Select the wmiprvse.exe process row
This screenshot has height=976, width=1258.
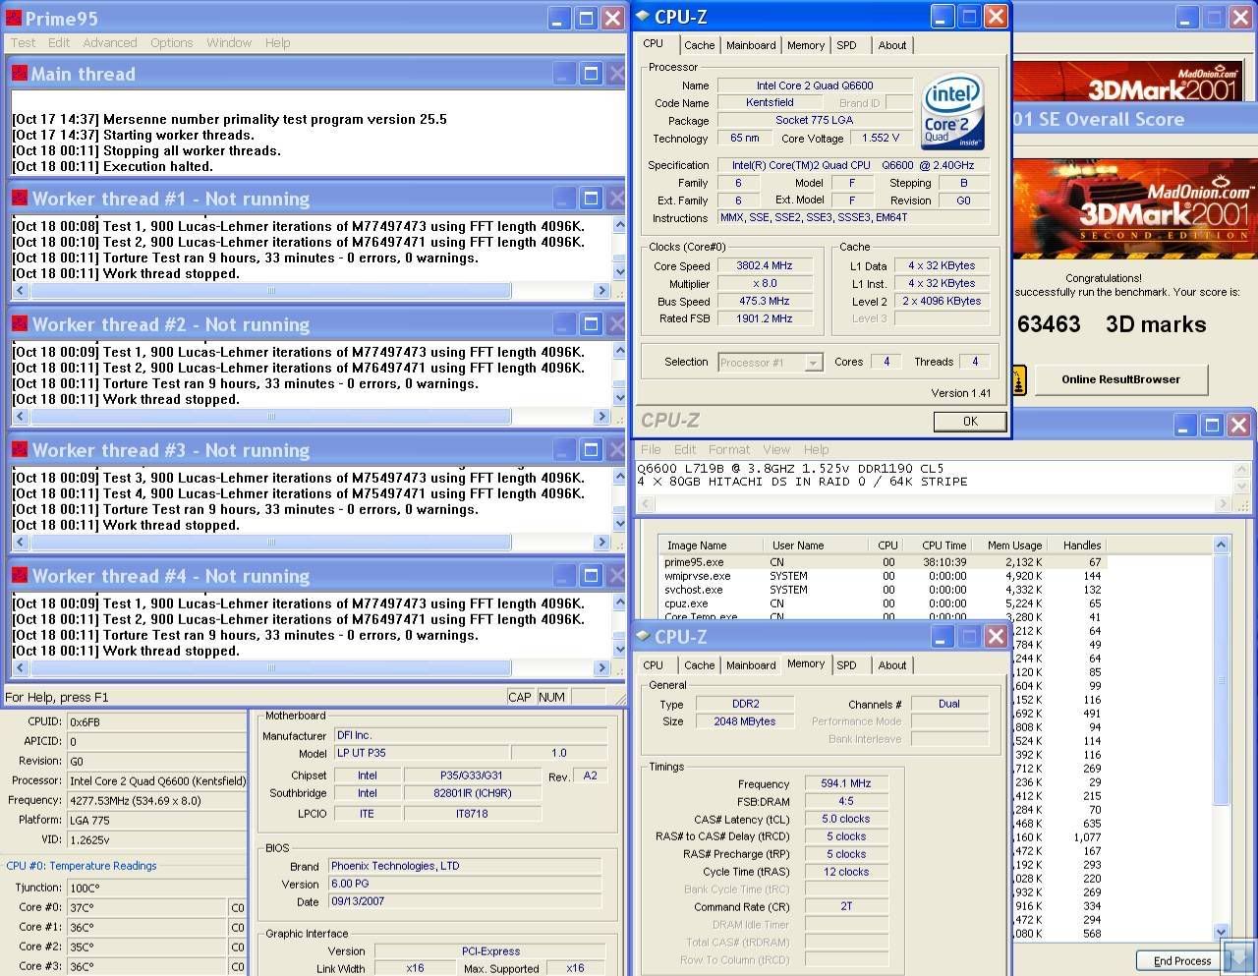point(884,576)
